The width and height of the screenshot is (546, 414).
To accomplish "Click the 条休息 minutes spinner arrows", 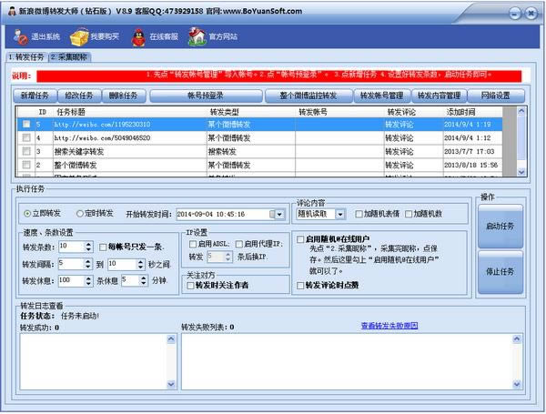I will tap(144, 280).
